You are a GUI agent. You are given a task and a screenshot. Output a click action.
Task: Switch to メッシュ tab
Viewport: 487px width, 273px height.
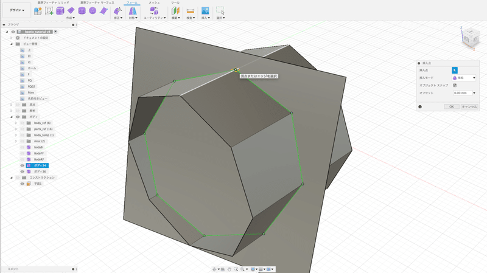(x=154, y=2)
